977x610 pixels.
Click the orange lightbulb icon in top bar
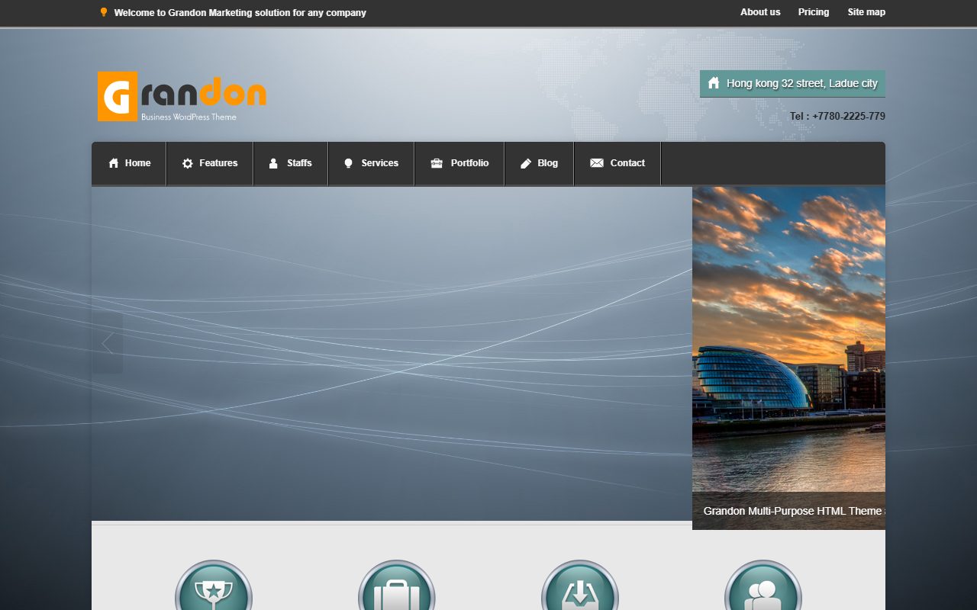pyautogui.click(x=104, y=12)
